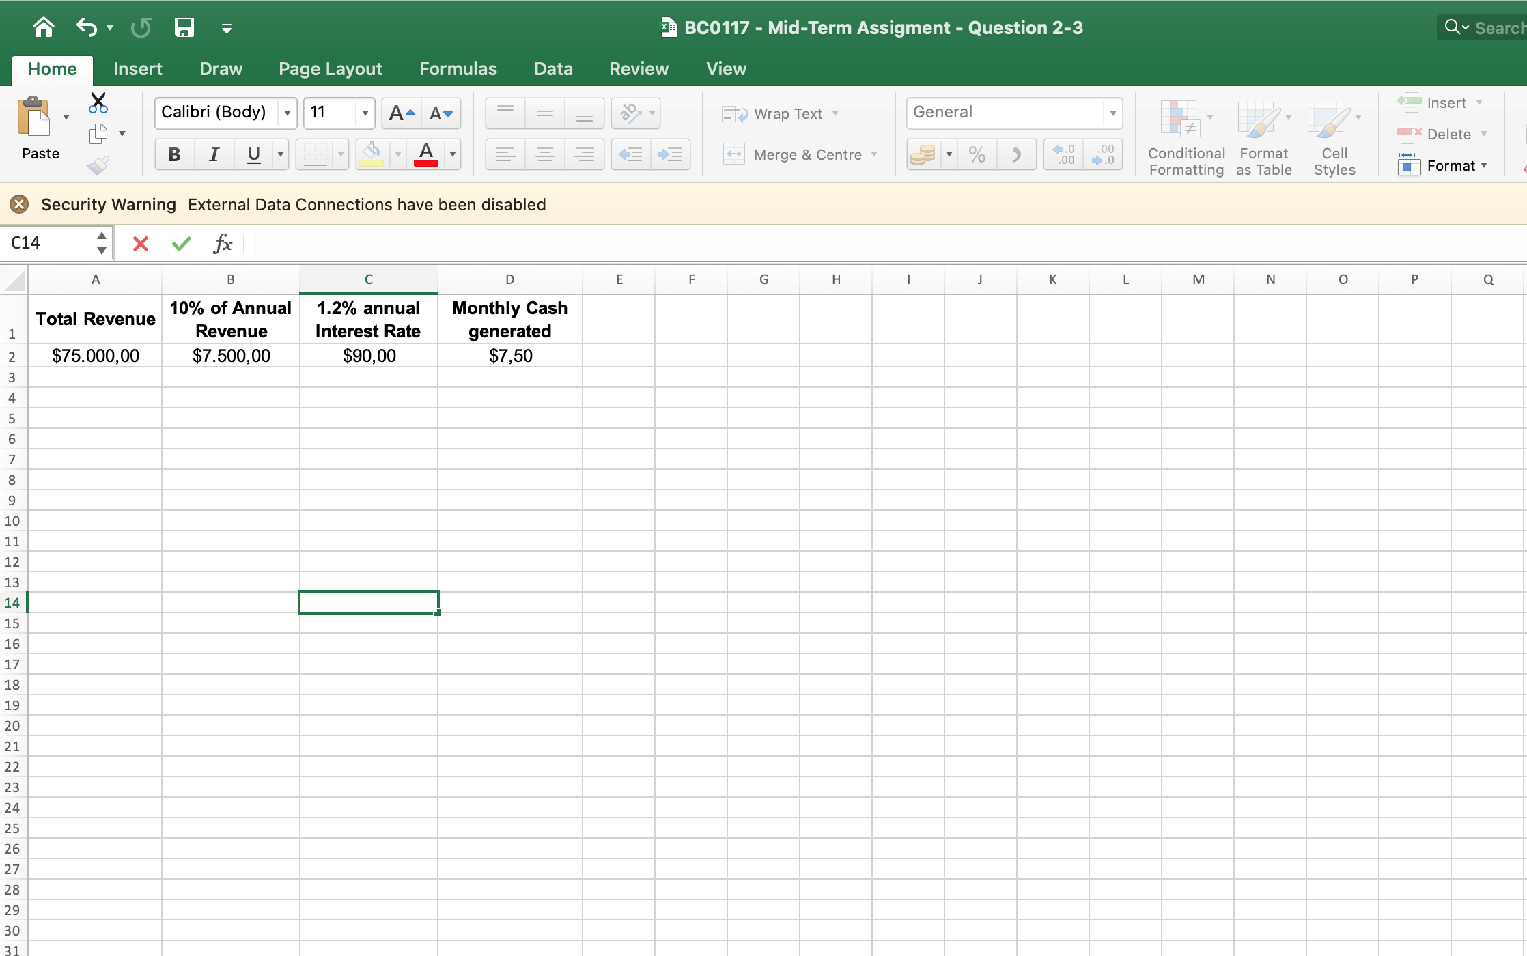Open Conditional Formatting
This screenshot has width=1527, height=956.
(x=1186, y=138)
